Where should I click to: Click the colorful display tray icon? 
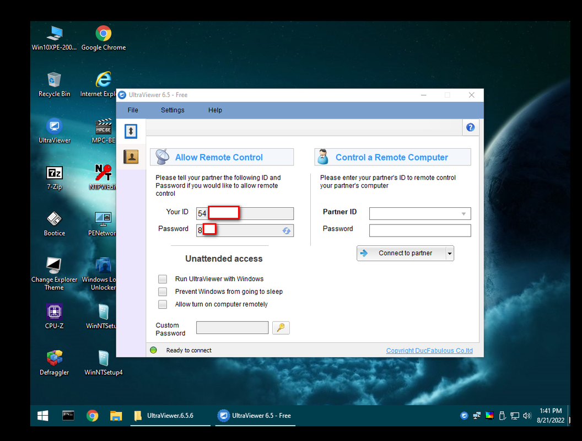click(x=489, y=416)
